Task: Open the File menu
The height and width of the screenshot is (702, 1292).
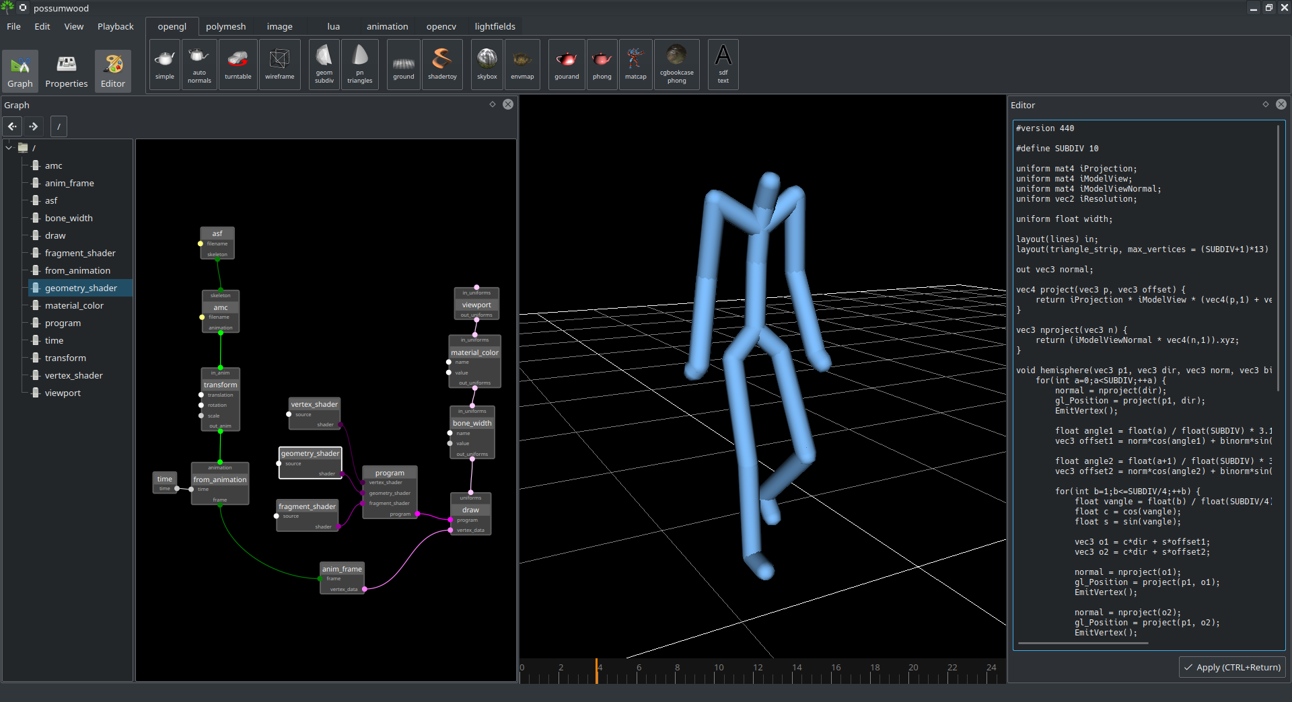Action: [13, 26]
